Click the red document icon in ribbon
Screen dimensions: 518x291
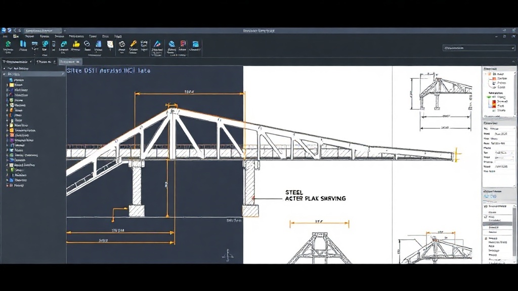pyautogui.click(x=183, y=43)
